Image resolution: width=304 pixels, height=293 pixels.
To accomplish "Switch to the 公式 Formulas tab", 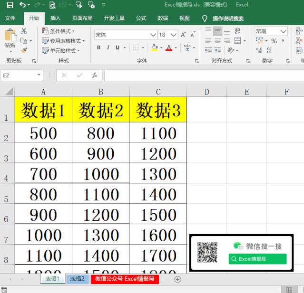I will [x=141, y=18].
